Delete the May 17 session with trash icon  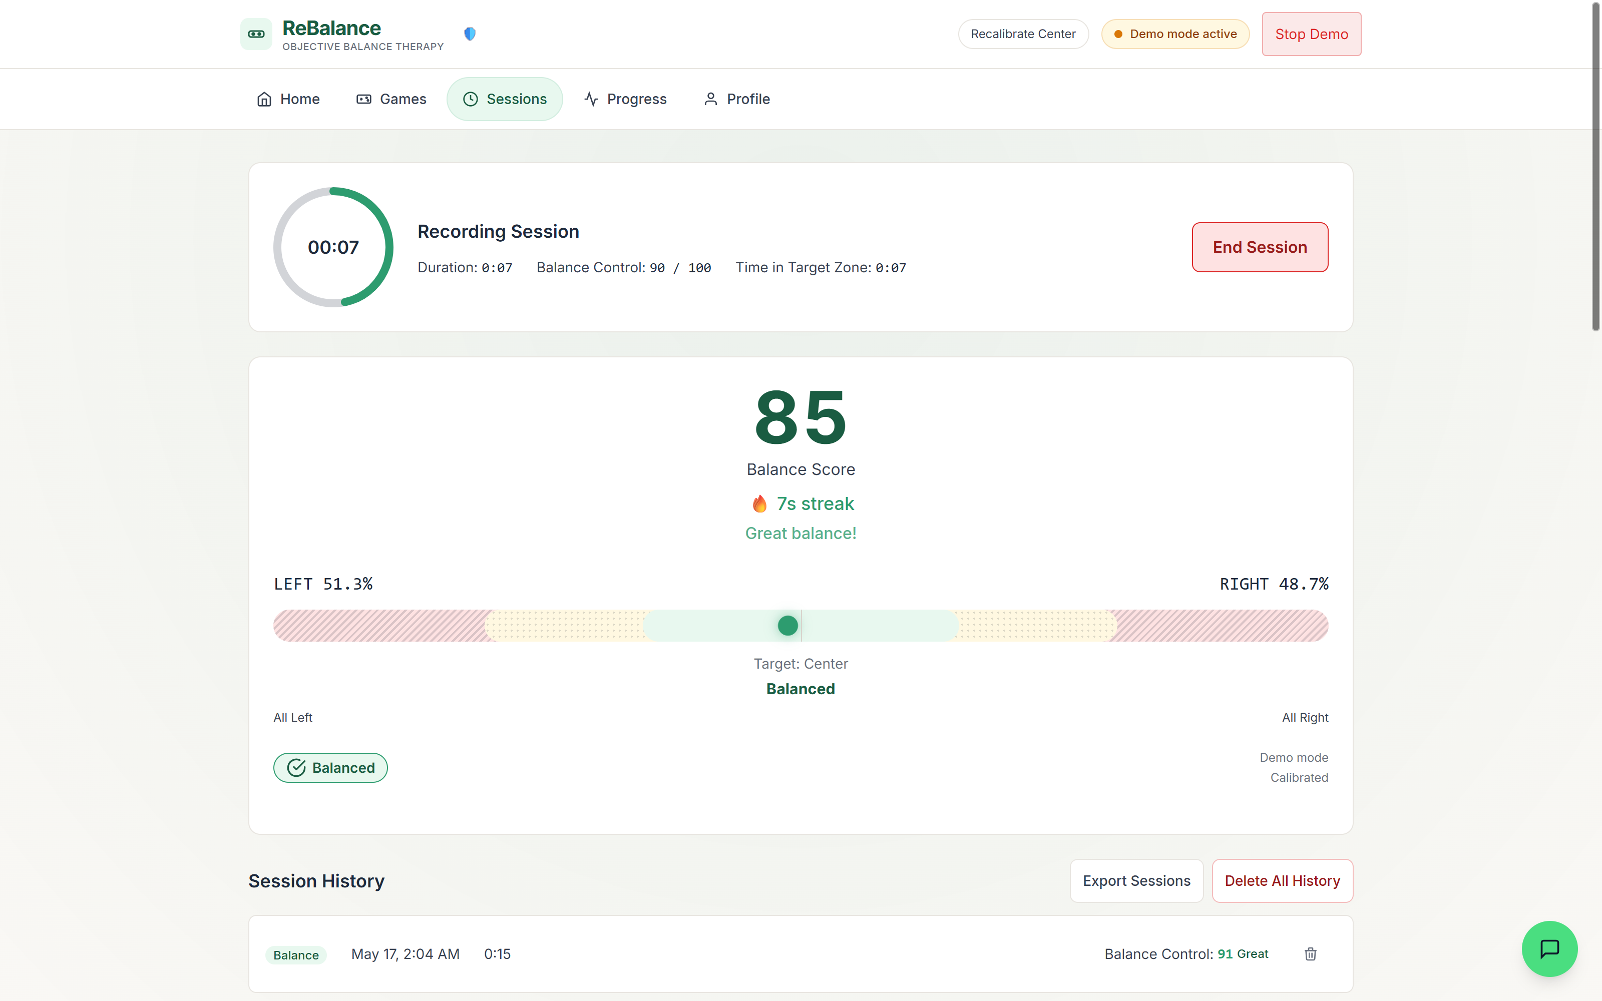tap(1310, 954)
